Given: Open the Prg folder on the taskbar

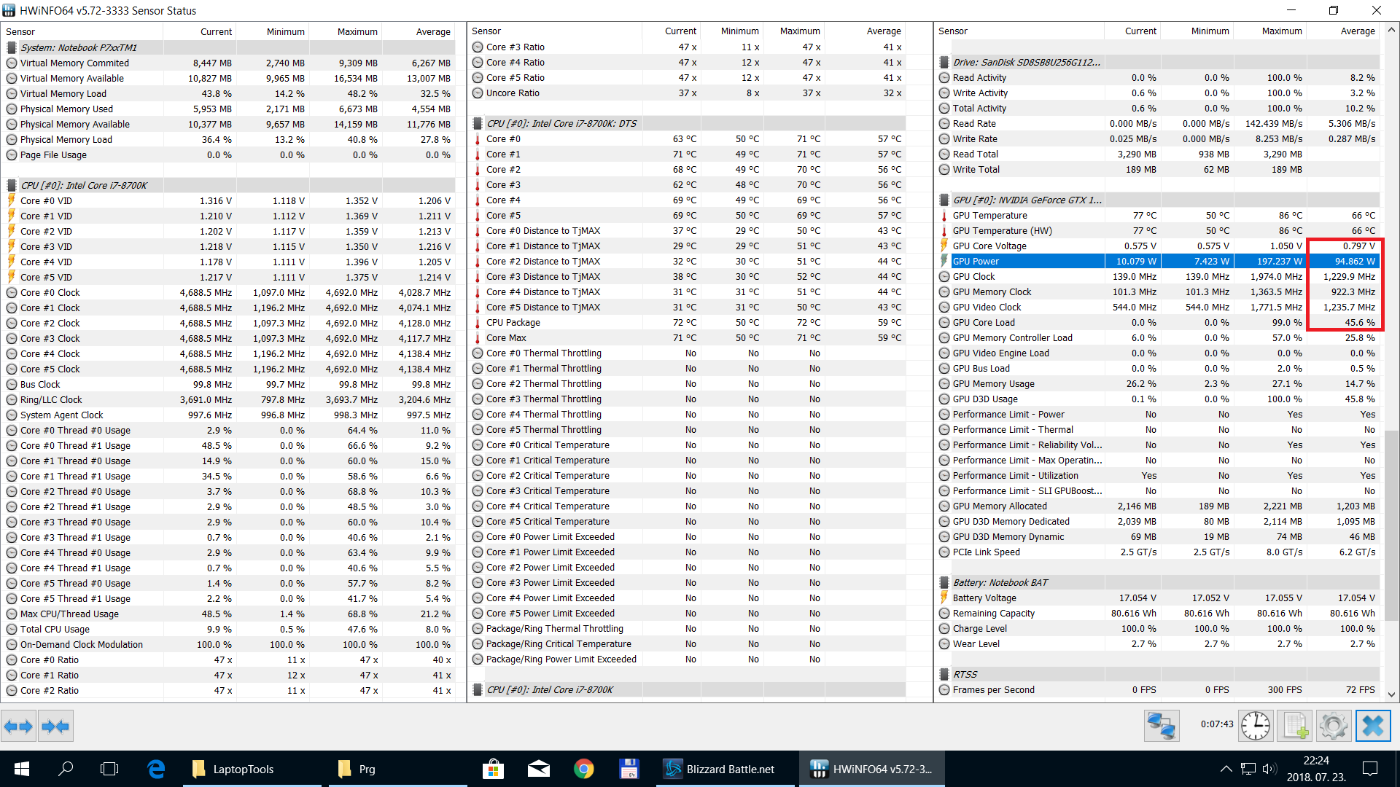Looking at the screenshot, I should pyautogui.click(x=397, y=769).
